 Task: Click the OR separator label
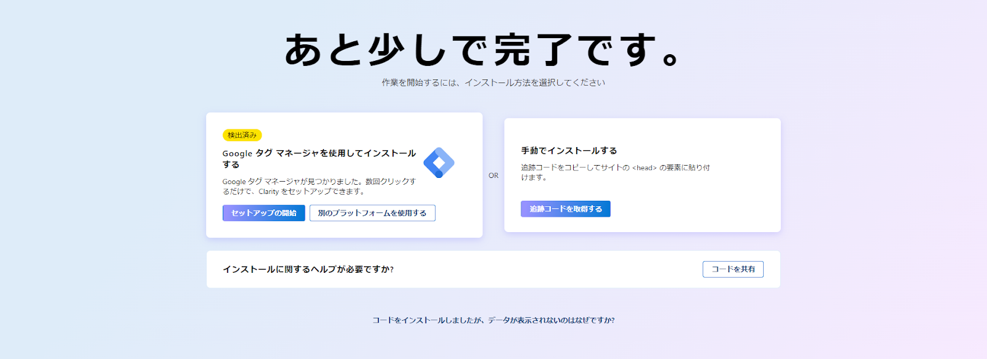[x=493, y=175]
